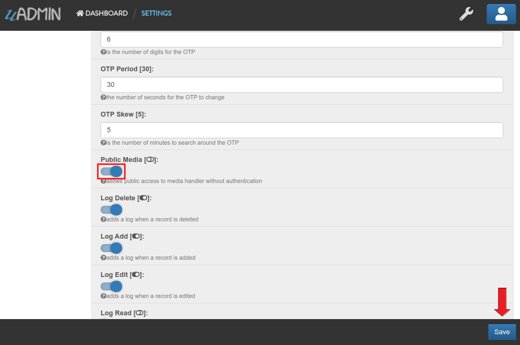Click the 'OTP Period [30]:' label
Image resolution: width=520 pixels, height=345 pixels.
point(127,69)
